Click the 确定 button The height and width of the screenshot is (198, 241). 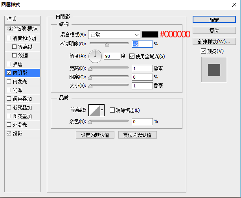pyautogui.click(x=214, y=19)
